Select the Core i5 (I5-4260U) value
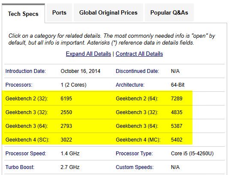This screenshot has width=231, height=175. coord(192,153)
